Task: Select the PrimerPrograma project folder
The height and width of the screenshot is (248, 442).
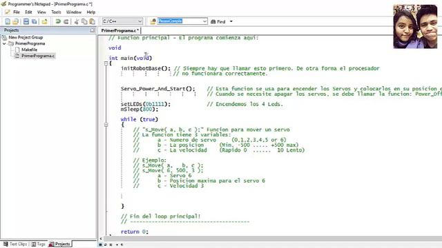Action: tap(30, 43)
